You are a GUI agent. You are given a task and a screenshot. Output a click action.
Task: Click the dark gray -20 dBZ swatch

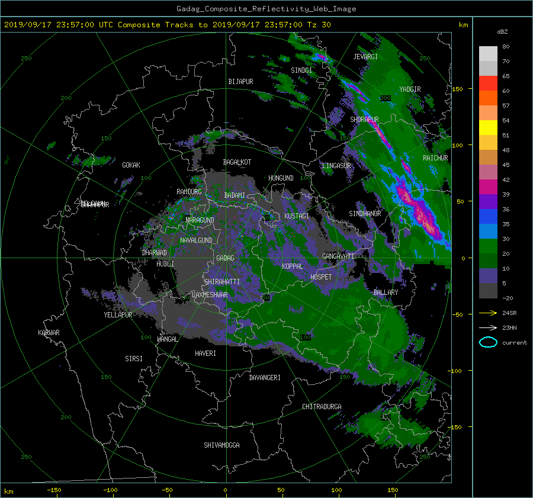point(488,290)
